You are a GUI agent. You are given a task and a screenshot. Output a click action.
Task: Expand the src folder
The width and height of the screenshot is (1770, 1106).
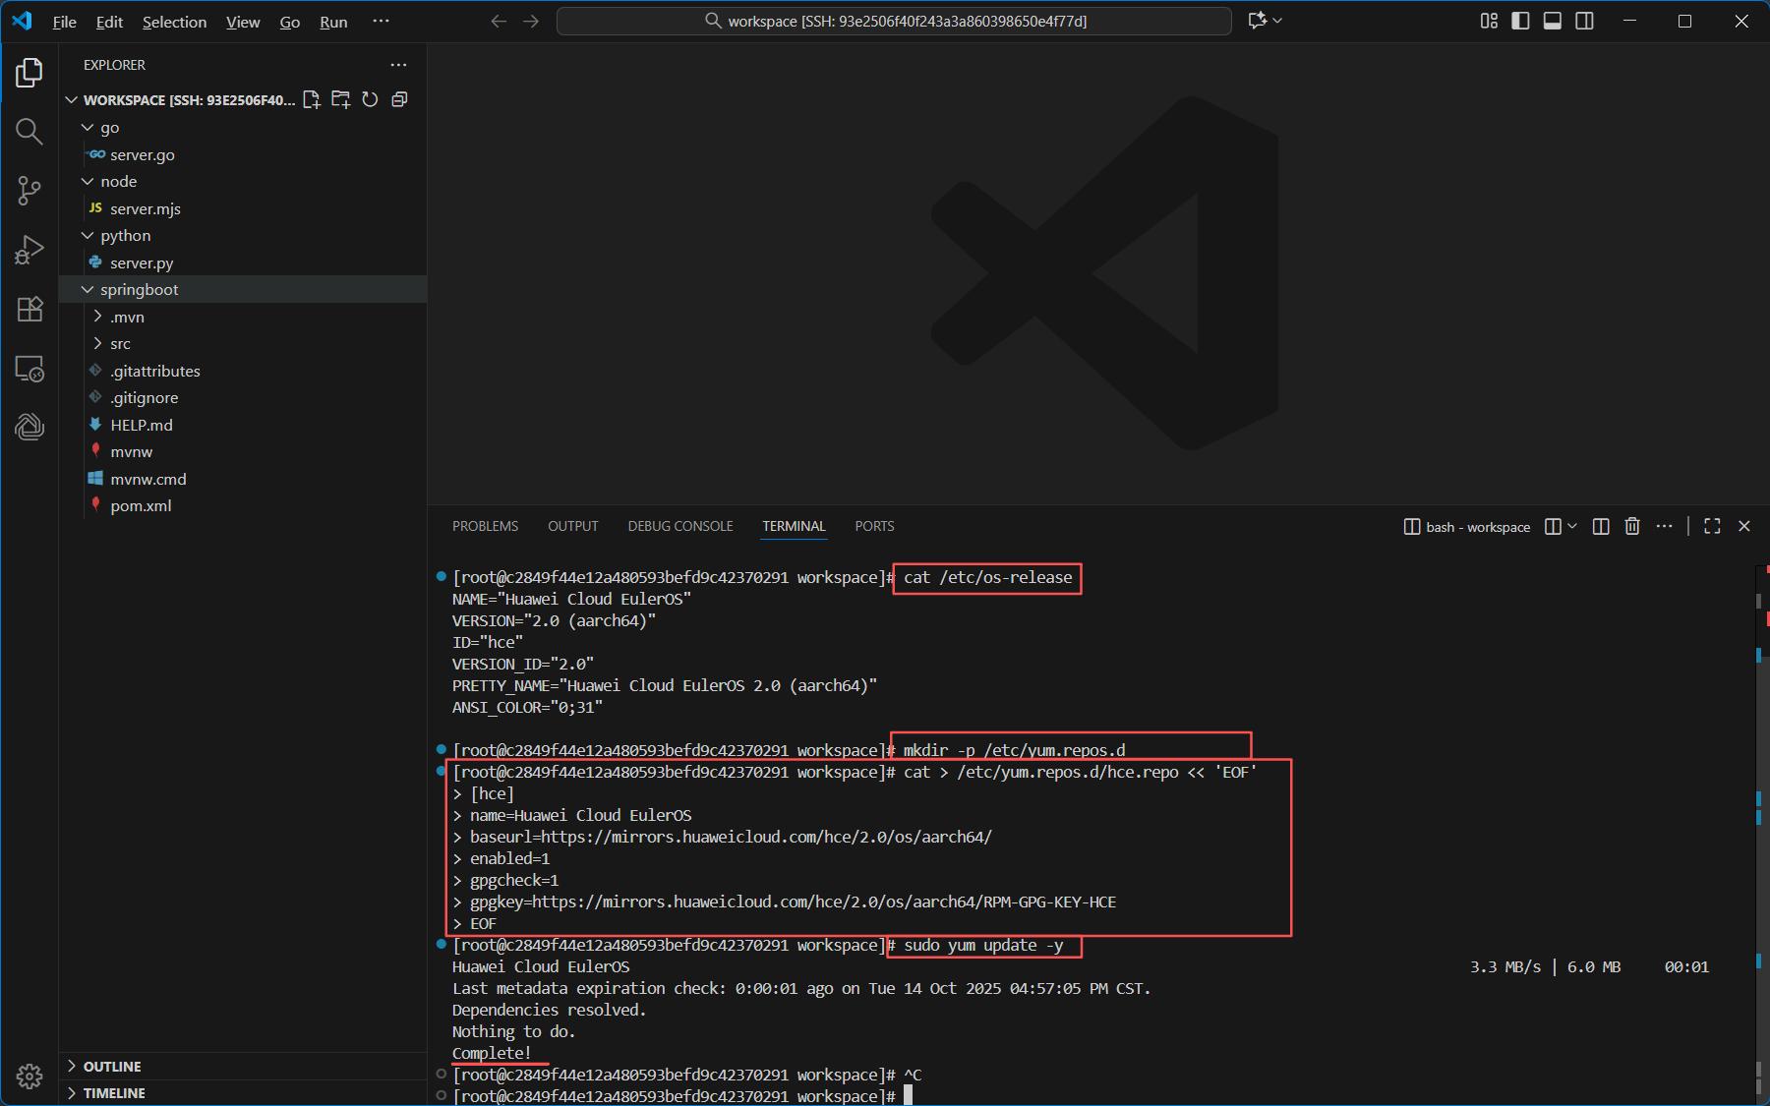tap(120, 344)
